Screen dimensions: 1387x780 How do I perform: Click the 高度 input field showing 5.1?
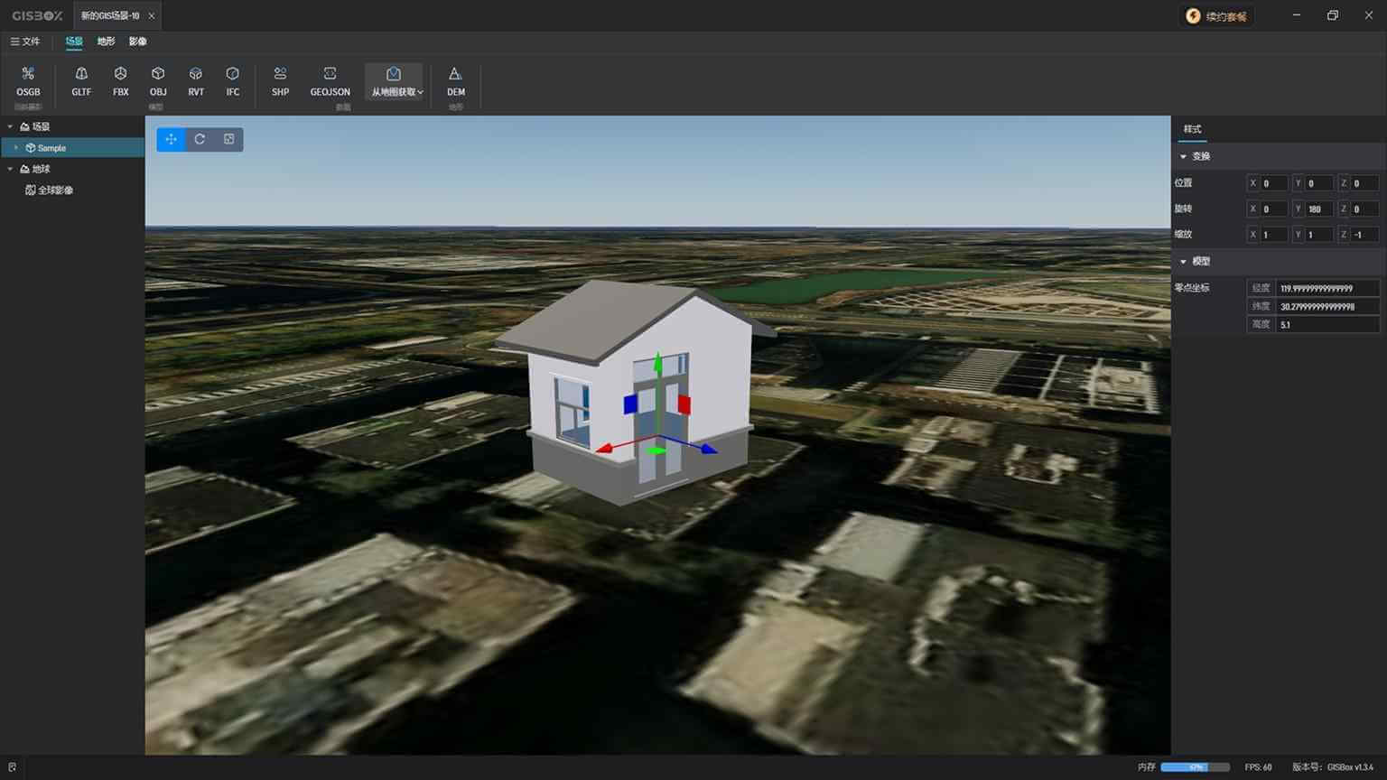[1326, 325]
